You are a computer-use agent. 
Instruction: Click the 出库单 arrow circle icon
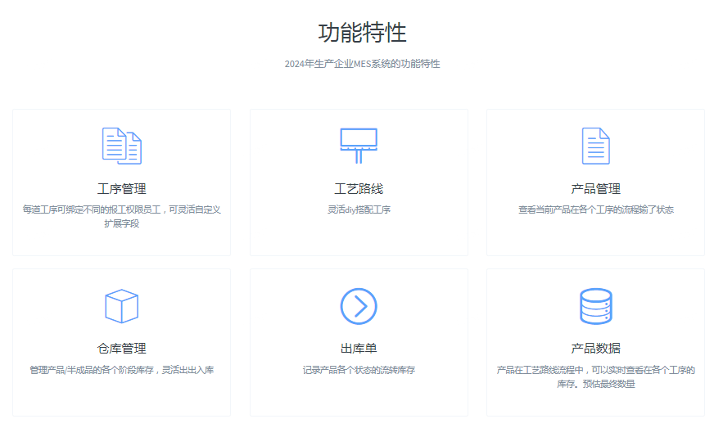click(x=359, y=305)
